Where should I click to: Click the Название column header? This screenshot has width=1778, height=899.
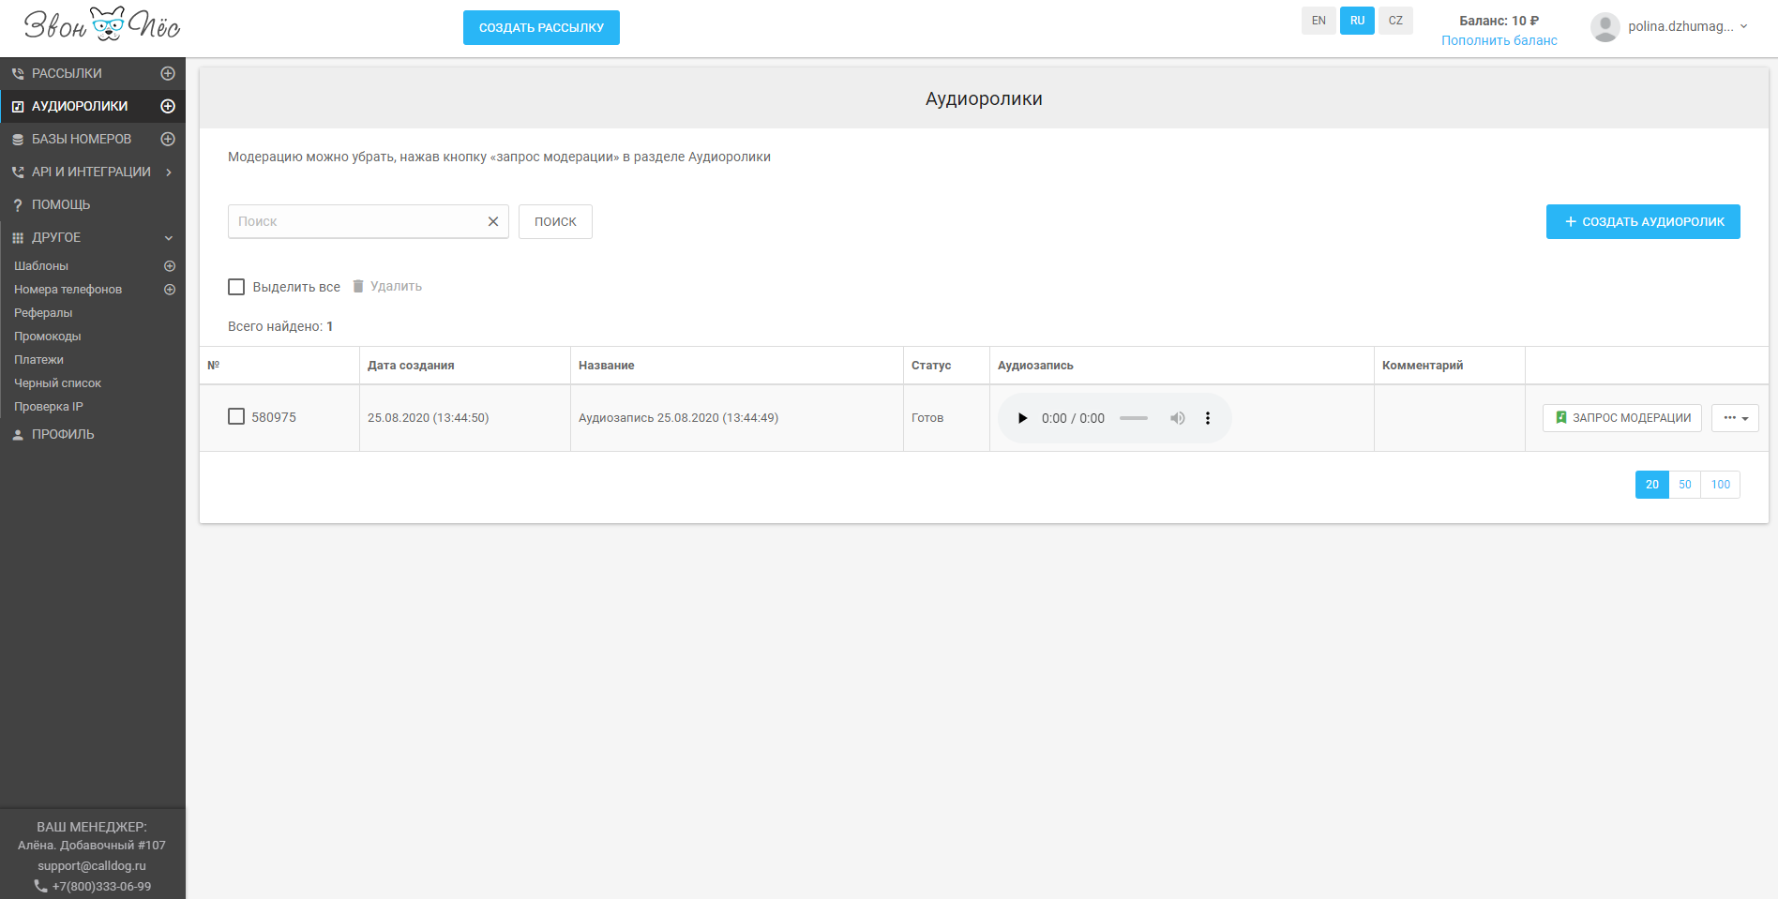click(607, 366)
